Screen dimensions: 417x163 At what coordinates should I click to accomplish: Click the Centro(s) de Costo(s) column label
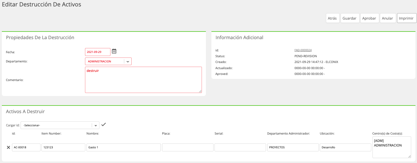pyautogui.click(x=387, y=134)
